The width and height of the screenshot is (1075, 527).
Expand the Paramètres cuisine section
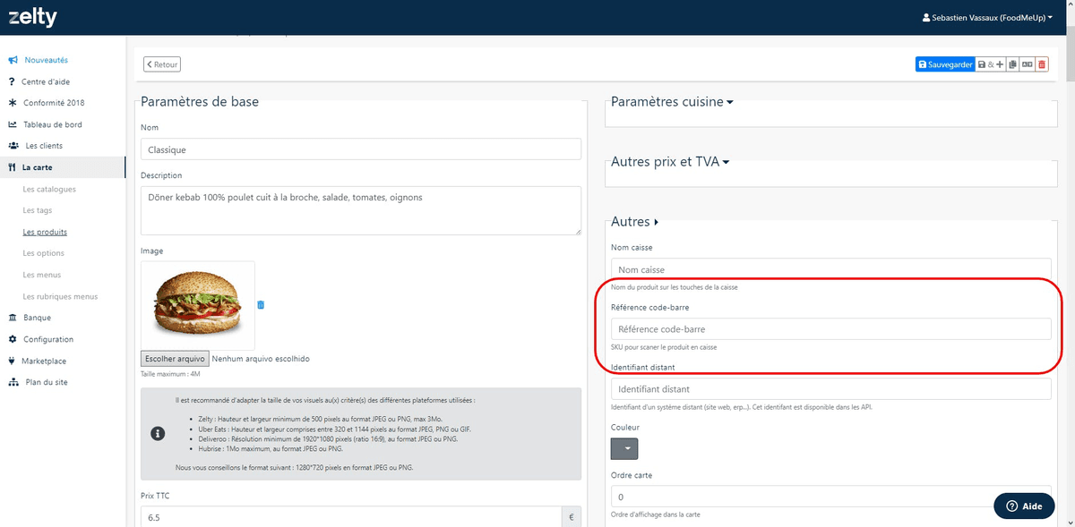click(672, 102)
